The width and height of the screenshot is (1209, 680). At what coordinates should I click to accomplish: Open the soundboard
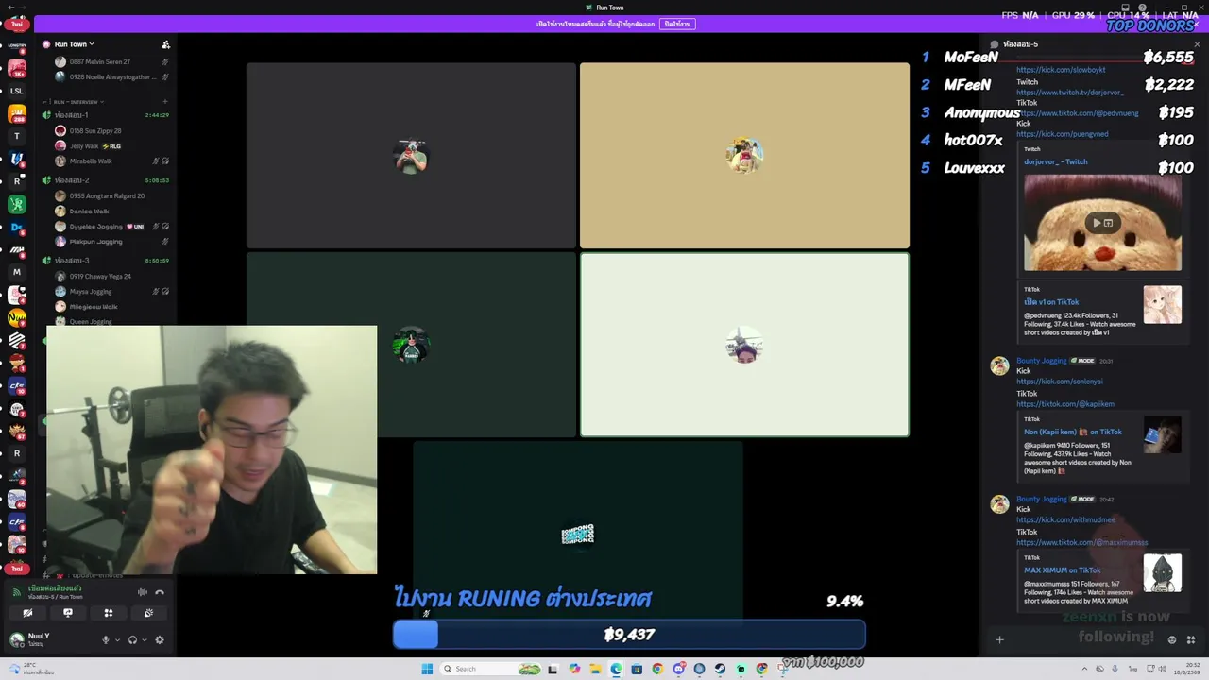[x=148, y=613]
